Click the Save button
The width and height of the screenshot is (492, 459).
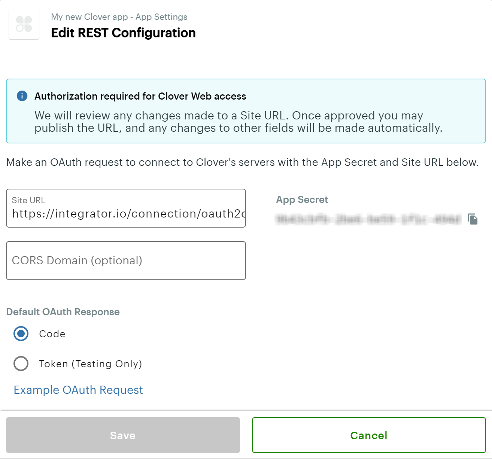pos(123,435)
